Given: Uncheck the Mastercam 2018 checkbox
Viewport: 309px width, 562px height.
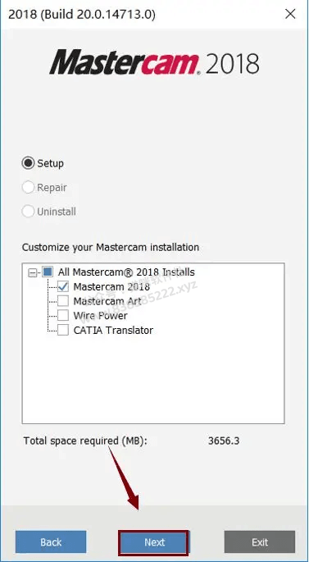Looking at the screenshot, I should point(63,286).
